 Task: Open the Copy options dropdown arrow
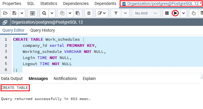pos(70,13)
